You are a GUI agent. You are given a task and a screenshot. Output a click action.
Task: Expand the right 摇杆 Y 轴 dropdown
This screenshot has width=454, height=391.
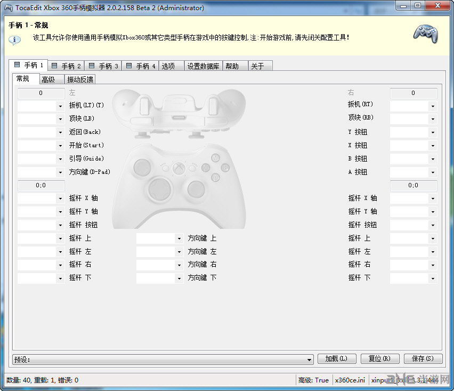414,212
